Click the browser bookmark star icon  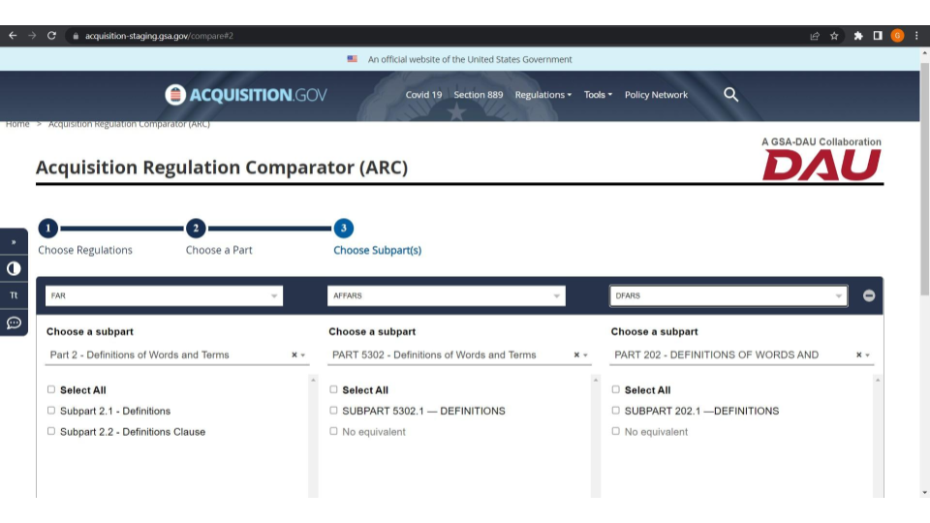(x=834, y=36)
